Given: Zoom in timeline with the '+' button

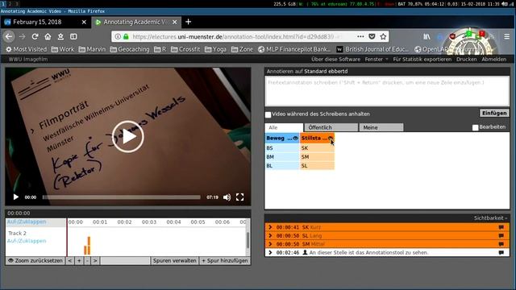Looking at the screenshot, I should [79, 261].
